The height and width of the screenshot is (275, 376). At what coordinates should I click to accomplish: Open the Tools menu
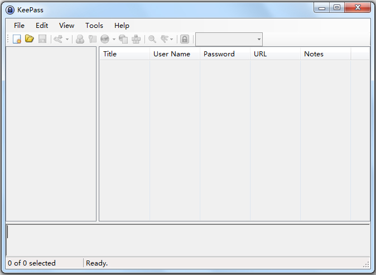tap(94, 26)
